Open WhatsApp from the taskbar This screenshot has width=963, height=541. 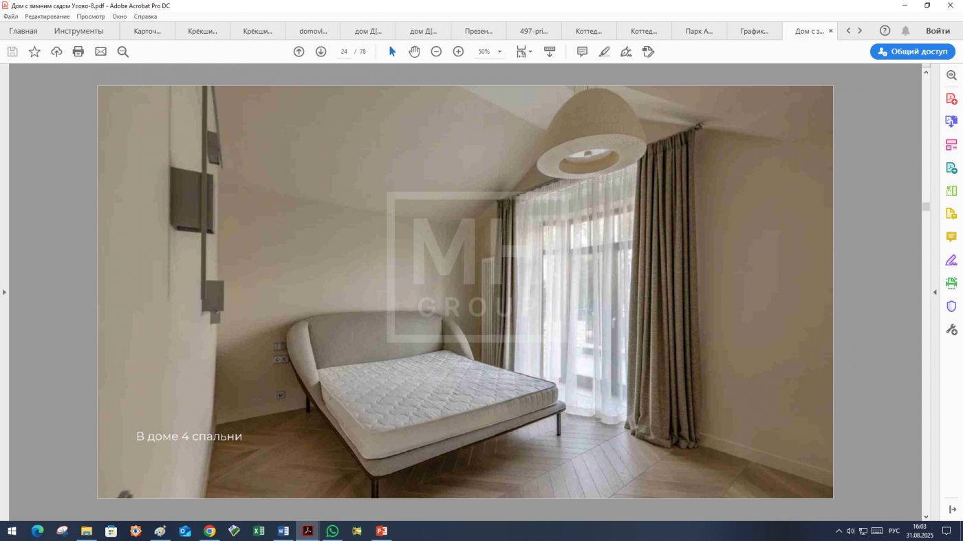pyautogui.click(x=332, y=531)
